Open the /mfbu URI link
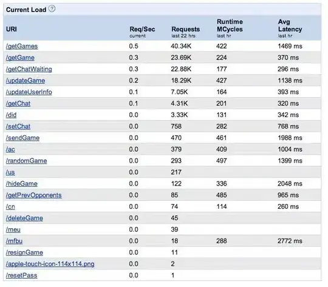Screen dimensions: 328x287 (14, 241)
